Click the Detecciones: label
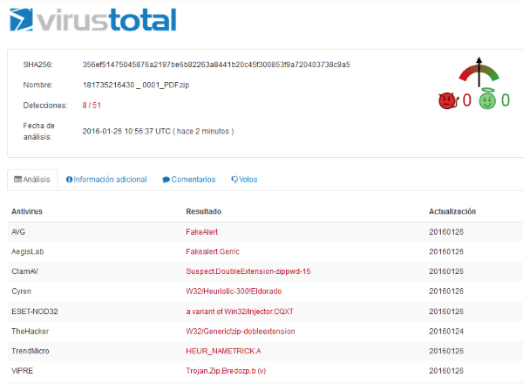This screenshot has height=384, width=523. (45, 106)
